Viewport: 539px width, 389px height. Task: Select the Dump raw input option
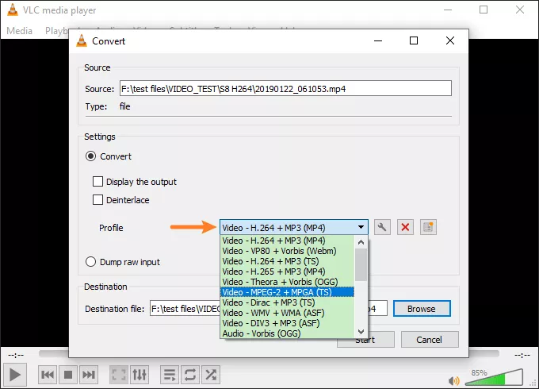click(x=90, y=262)
